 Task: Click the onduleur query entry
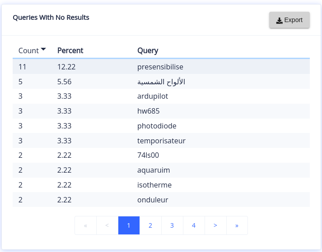(153, 200)
